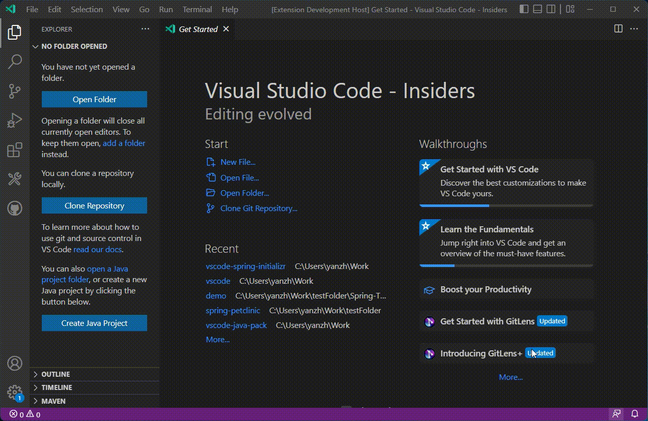This screenshot has width=648, height=421.
Task: Click errors and warnings status bar entry
Action: point(25,414)
